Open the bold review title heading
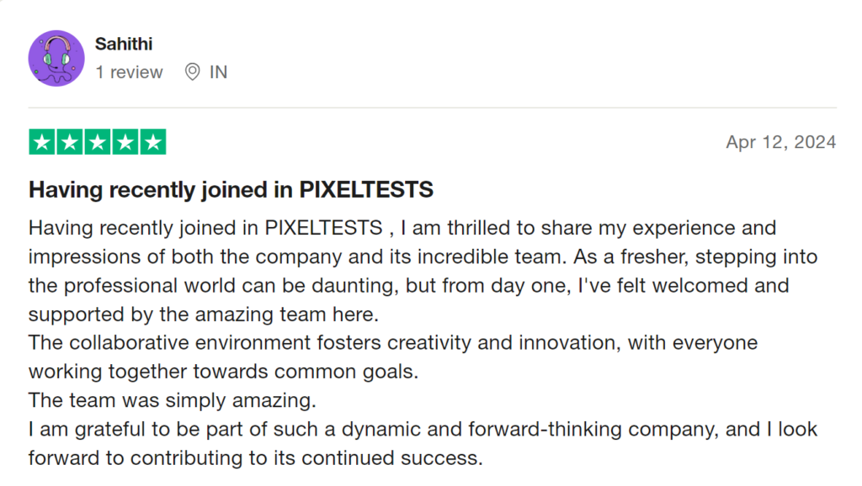Image resolution: width=862 pixels, height=486 pixels. (x=231, y=190)
